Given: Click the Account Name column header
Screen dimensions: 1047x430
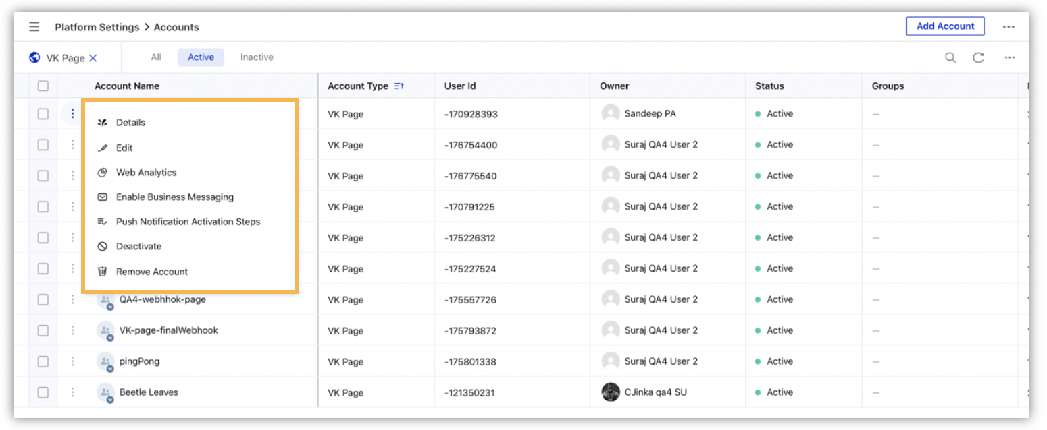Looking at the screenshot, I should 127,86.
